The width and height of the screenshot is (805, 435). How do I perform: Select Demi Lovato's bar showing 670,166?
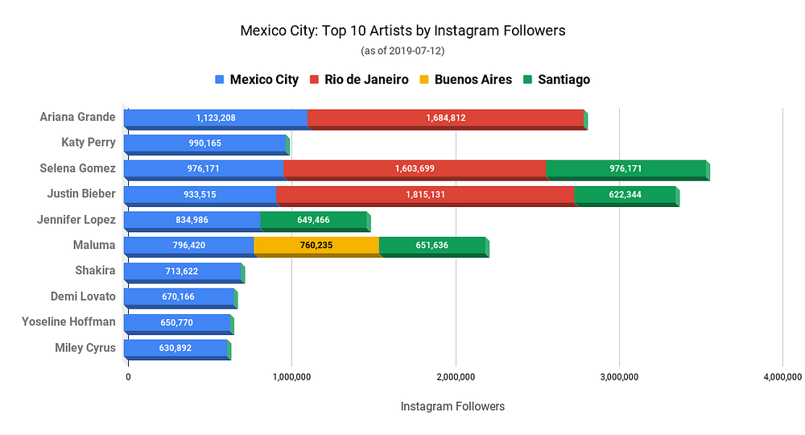point(179,297)
